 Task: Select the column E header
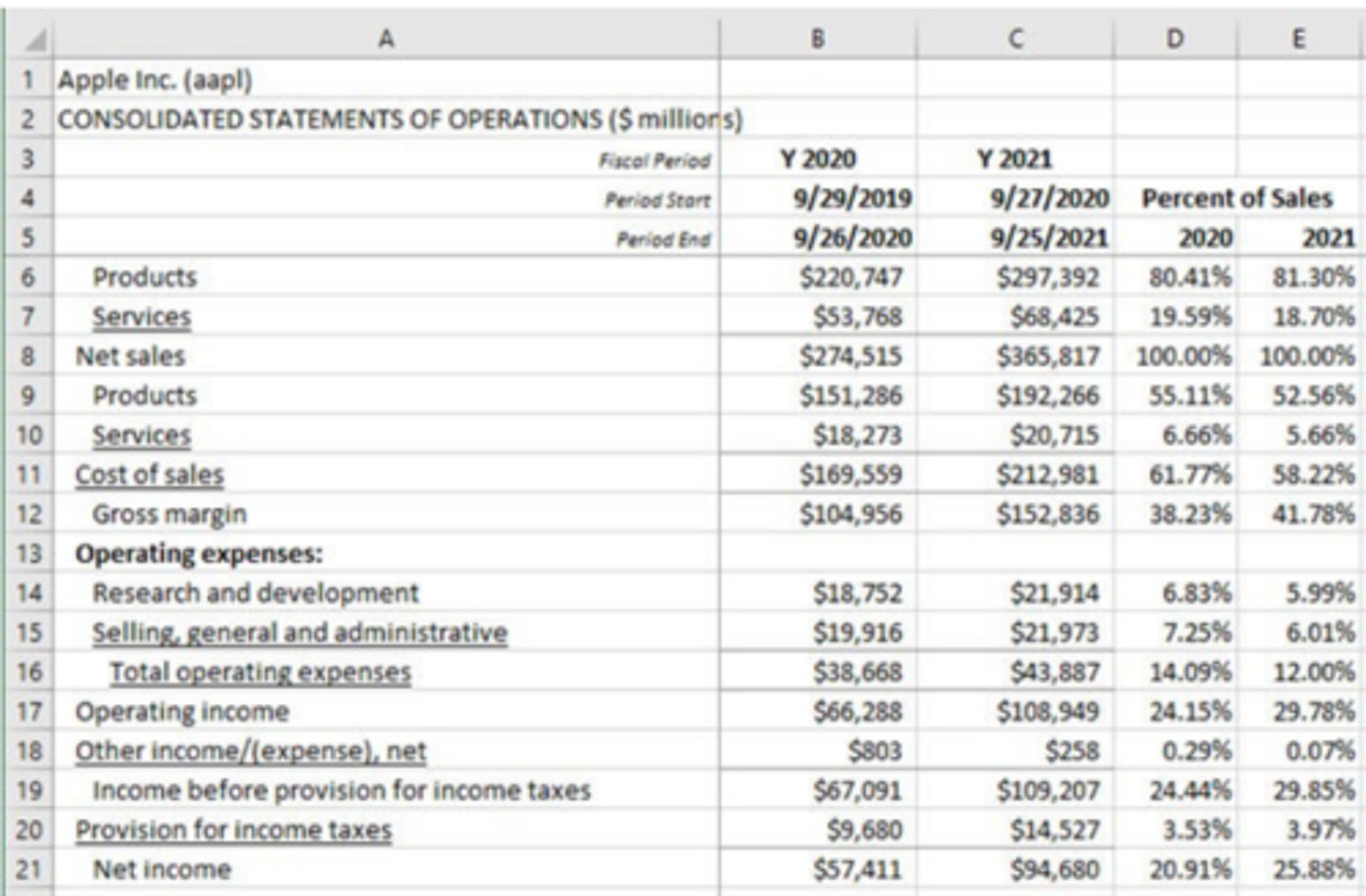tap(1299, 39)
